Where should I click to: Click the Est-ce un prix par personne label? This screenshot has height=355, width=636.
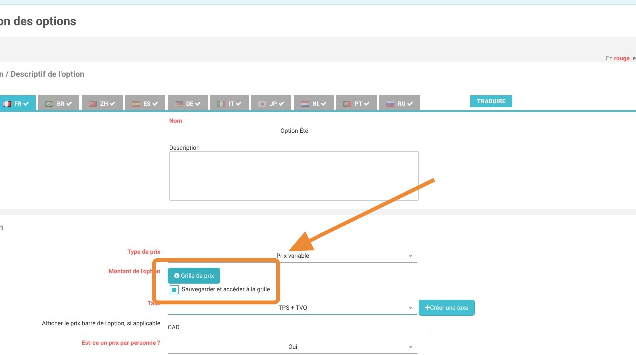click(x=121, y=343)
